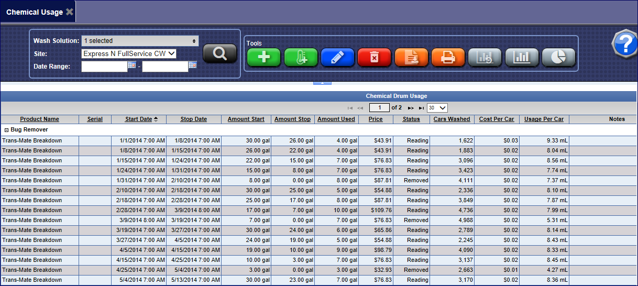Viewport: 638px width, 286px height.
Task: Click the magnifying glass search button
Action: 220,53
